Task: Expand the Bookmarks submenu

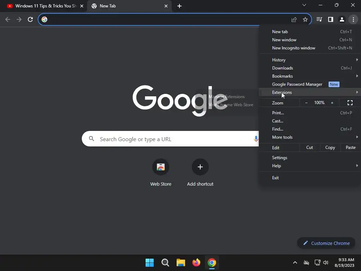Action: pyautogui.click(x=310, y=76)
